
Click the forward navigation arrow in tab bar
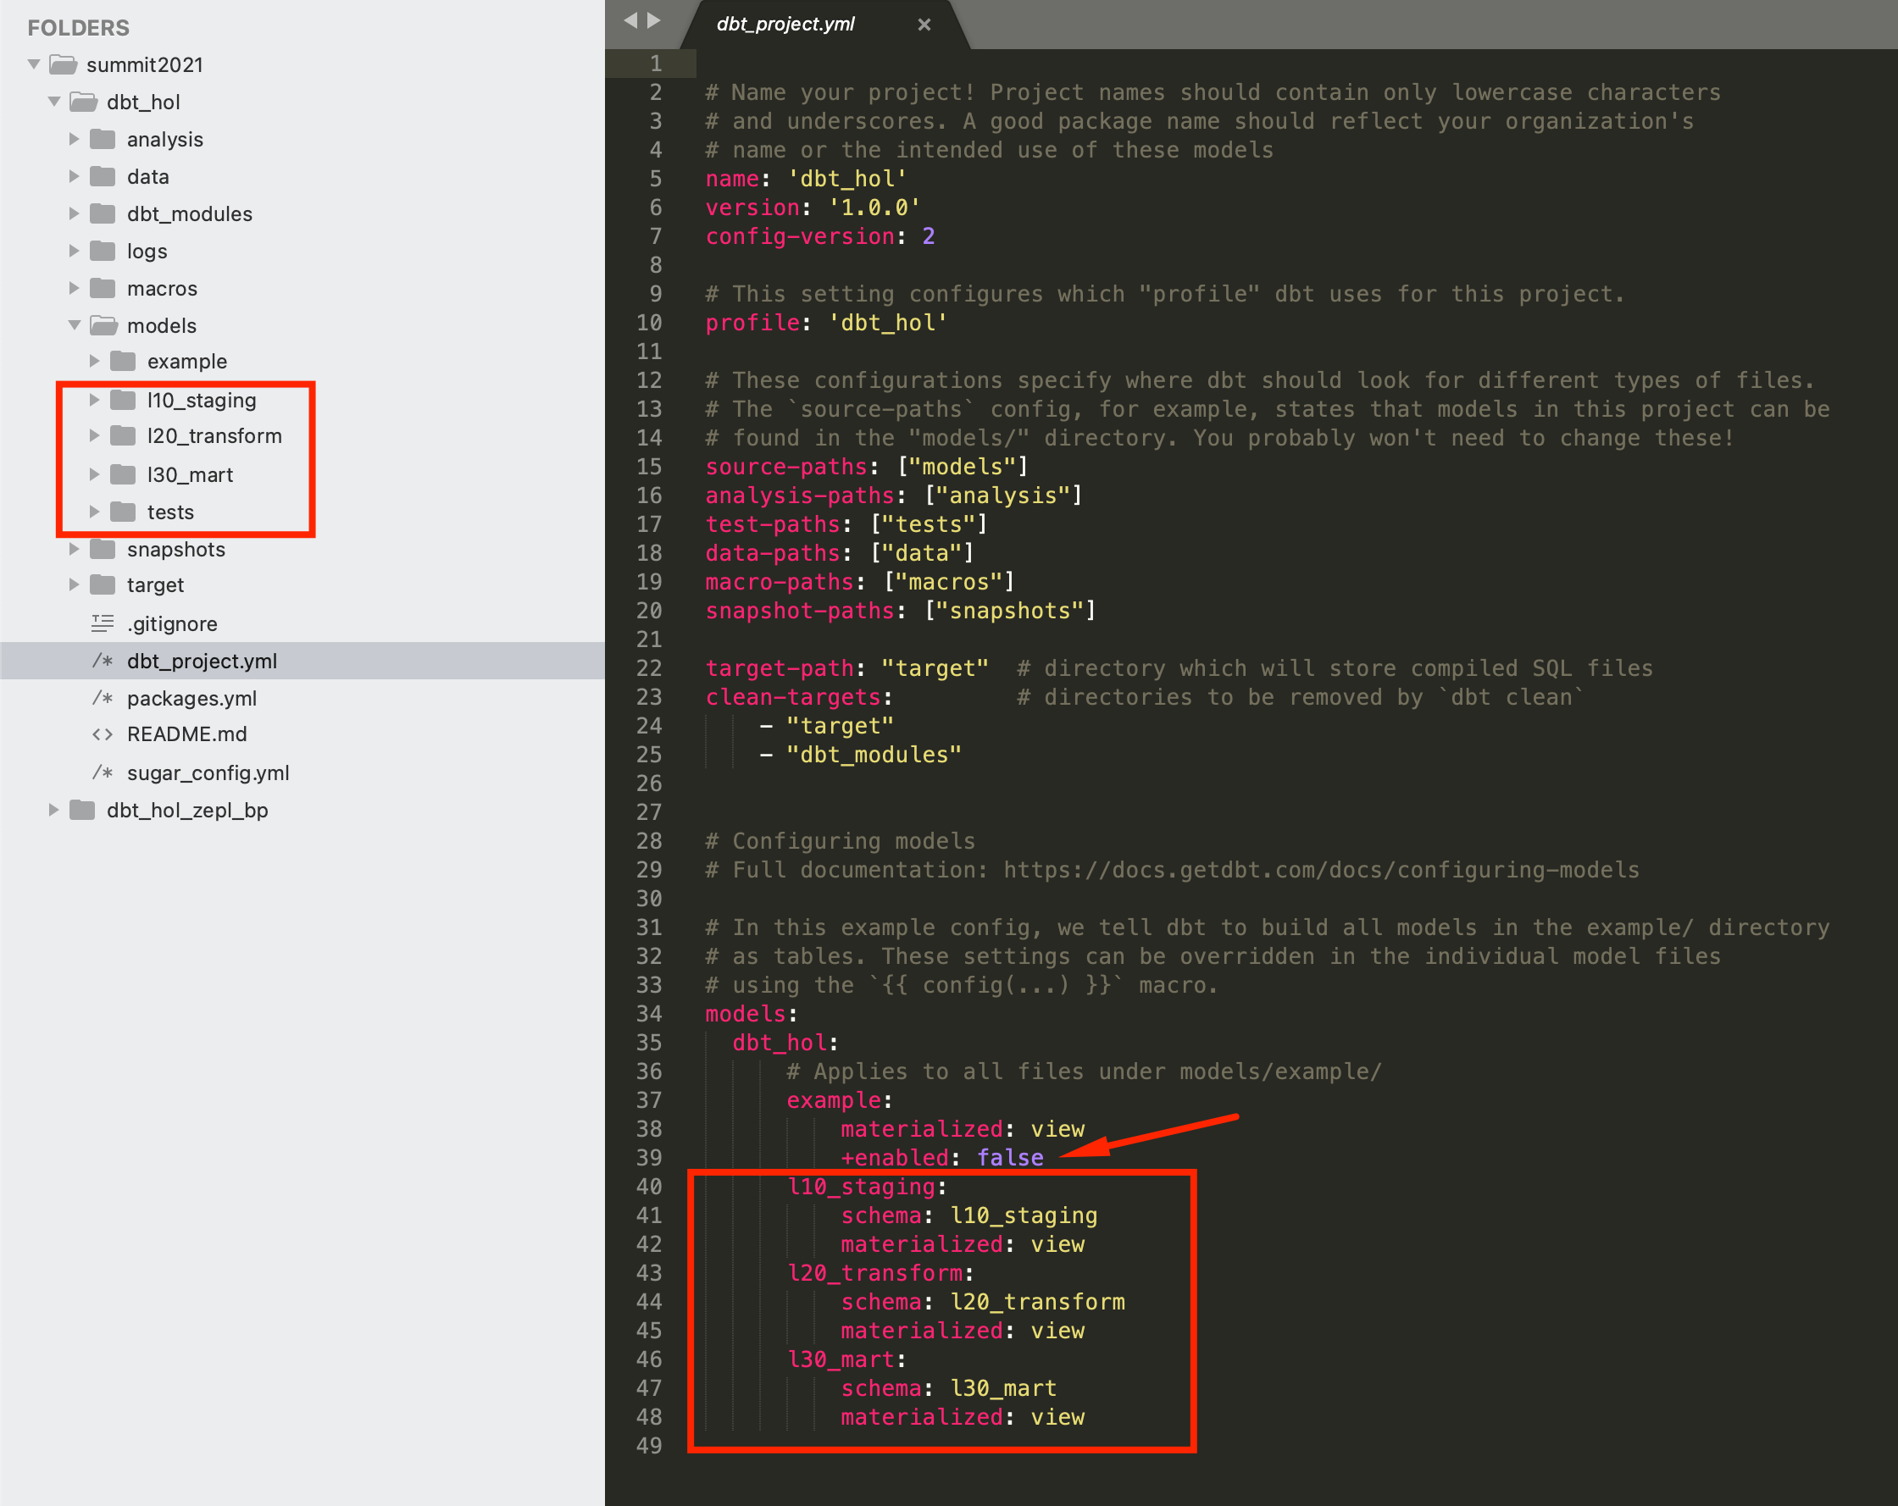click(654, 20)
